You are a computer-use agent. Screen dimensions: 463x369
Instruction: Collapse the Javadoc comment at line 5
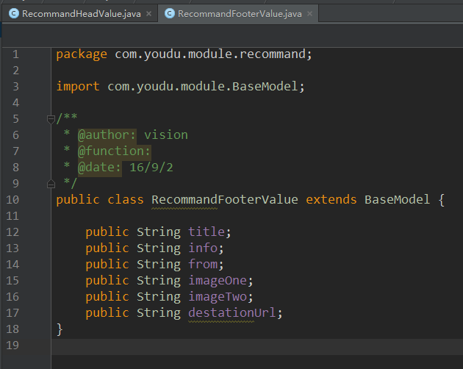point(51,118)
